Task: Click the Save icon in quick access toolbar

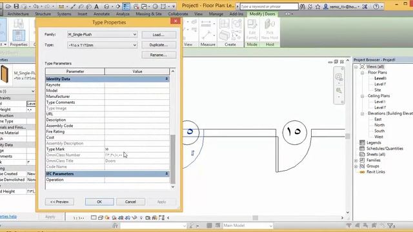Action: tap(16, 6)
